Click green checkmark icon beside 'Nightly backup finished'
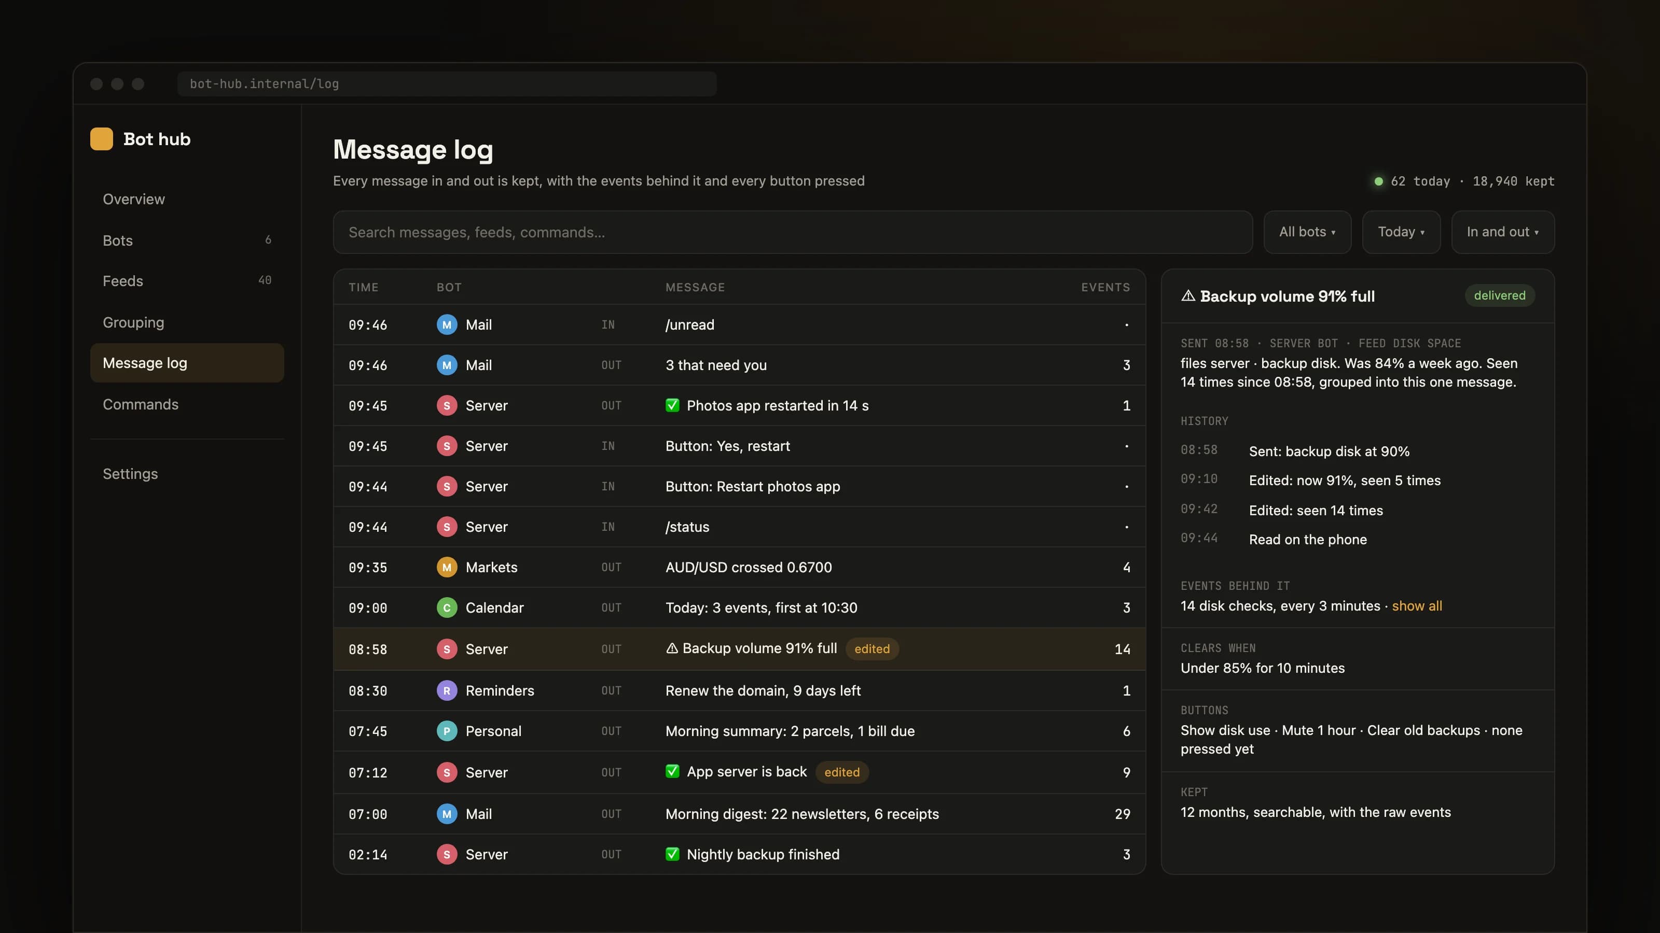 click(x=672, y=854)
